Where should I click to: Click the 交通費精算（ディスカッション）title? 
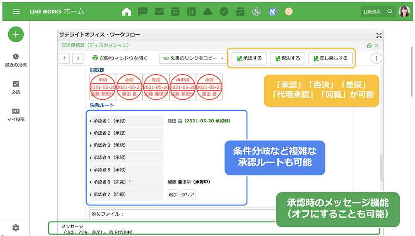95,45
